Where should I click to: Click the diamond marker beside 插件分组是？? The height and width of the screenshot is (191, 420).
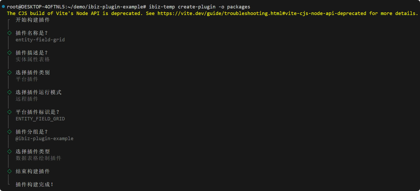[9, 132]
